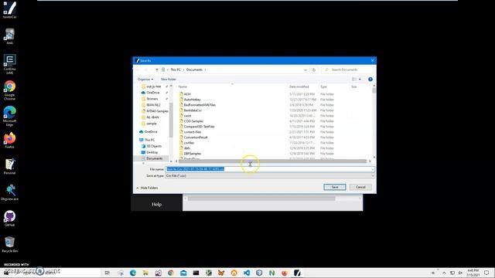Open the view options dropdown arrow

360,79
